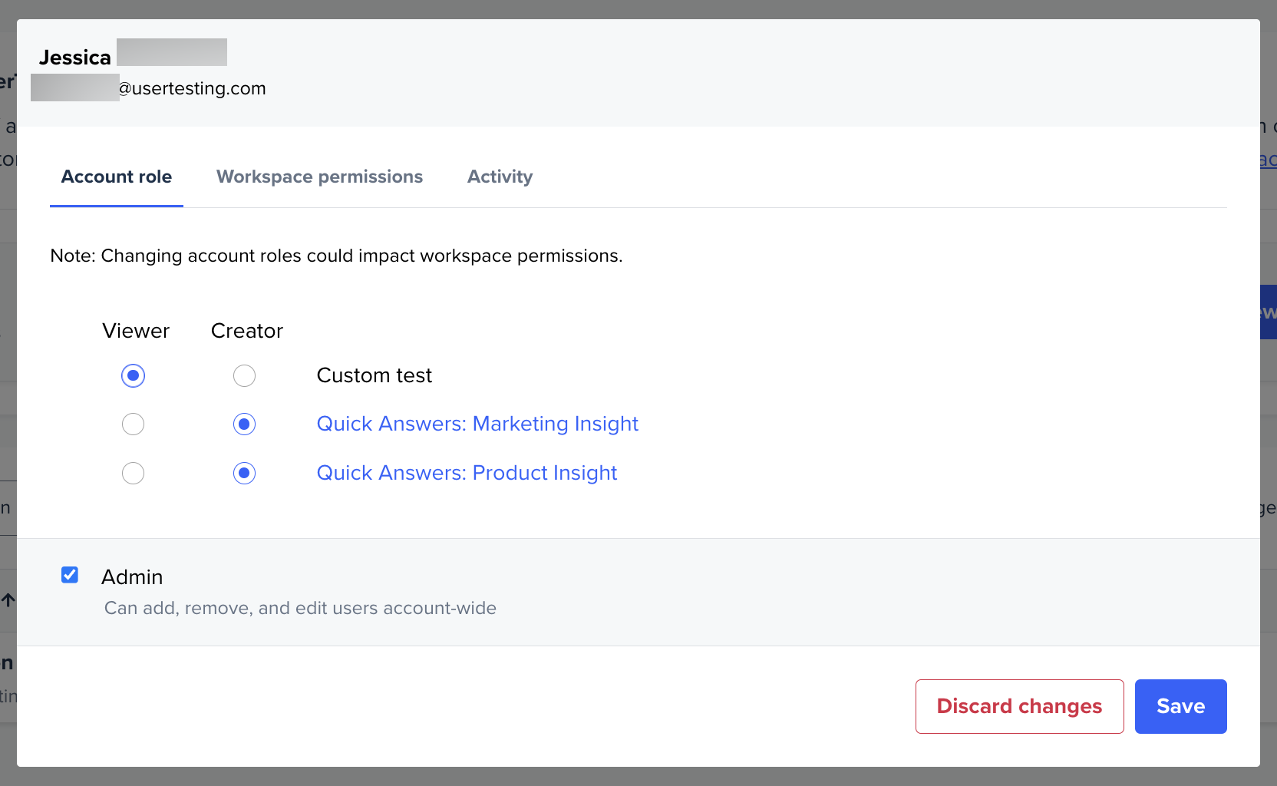
Task: Save Jessica's account role changes
Action: pos(1180,706)
